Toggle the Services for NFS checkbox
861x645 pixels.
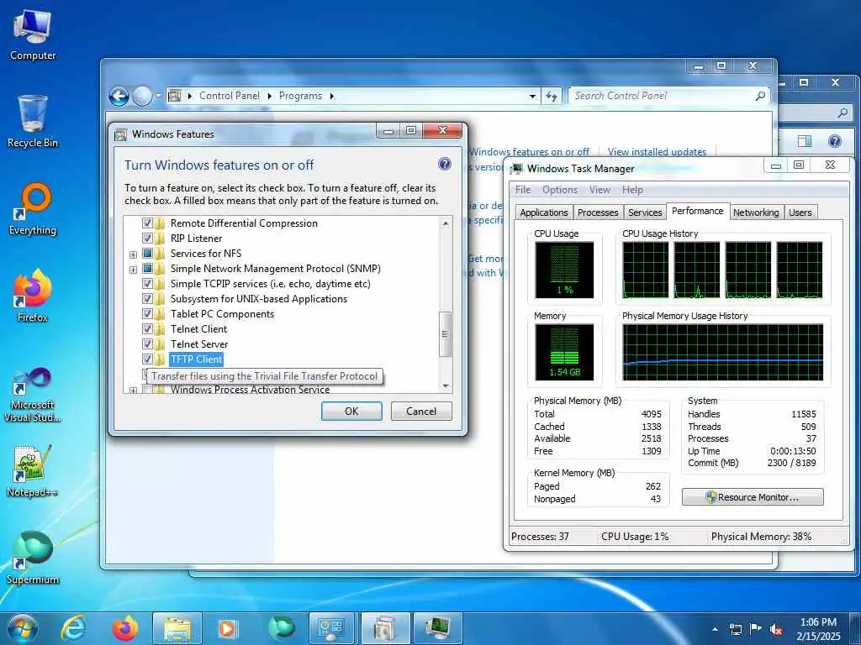(147, 254)
